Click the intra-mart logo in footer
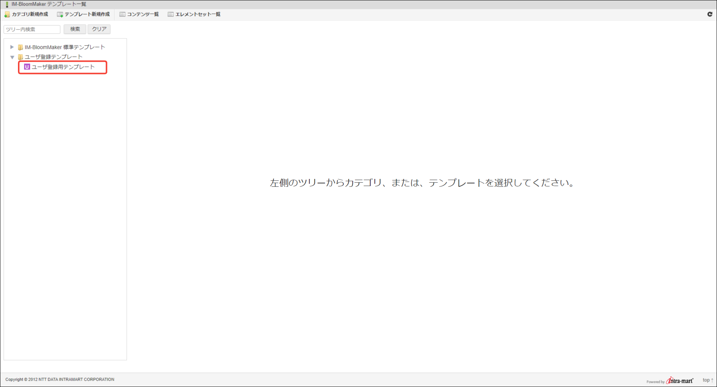 click(x=680, y=380)
